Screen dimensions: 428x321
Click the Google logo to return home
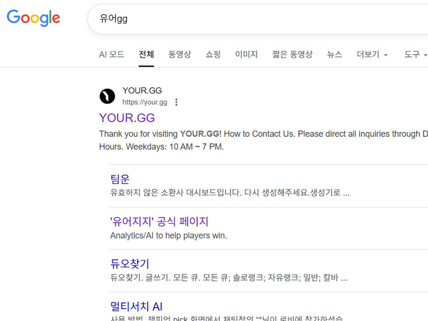point(33,19)
